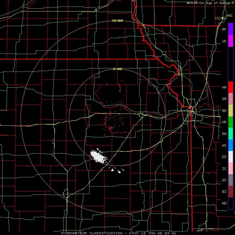
Task: Click the HR legend label
Action: (x=224, y=122)
